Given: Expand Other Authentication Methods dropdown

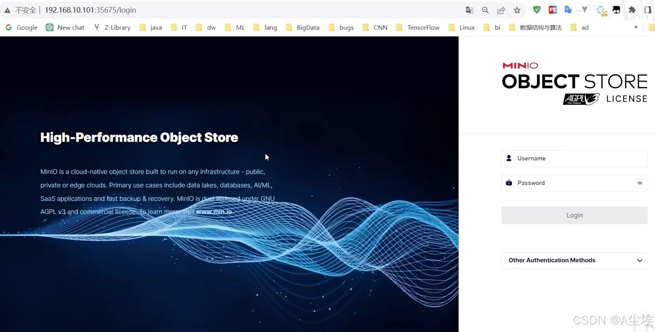Looking at the screenshot, I should 574,260.
